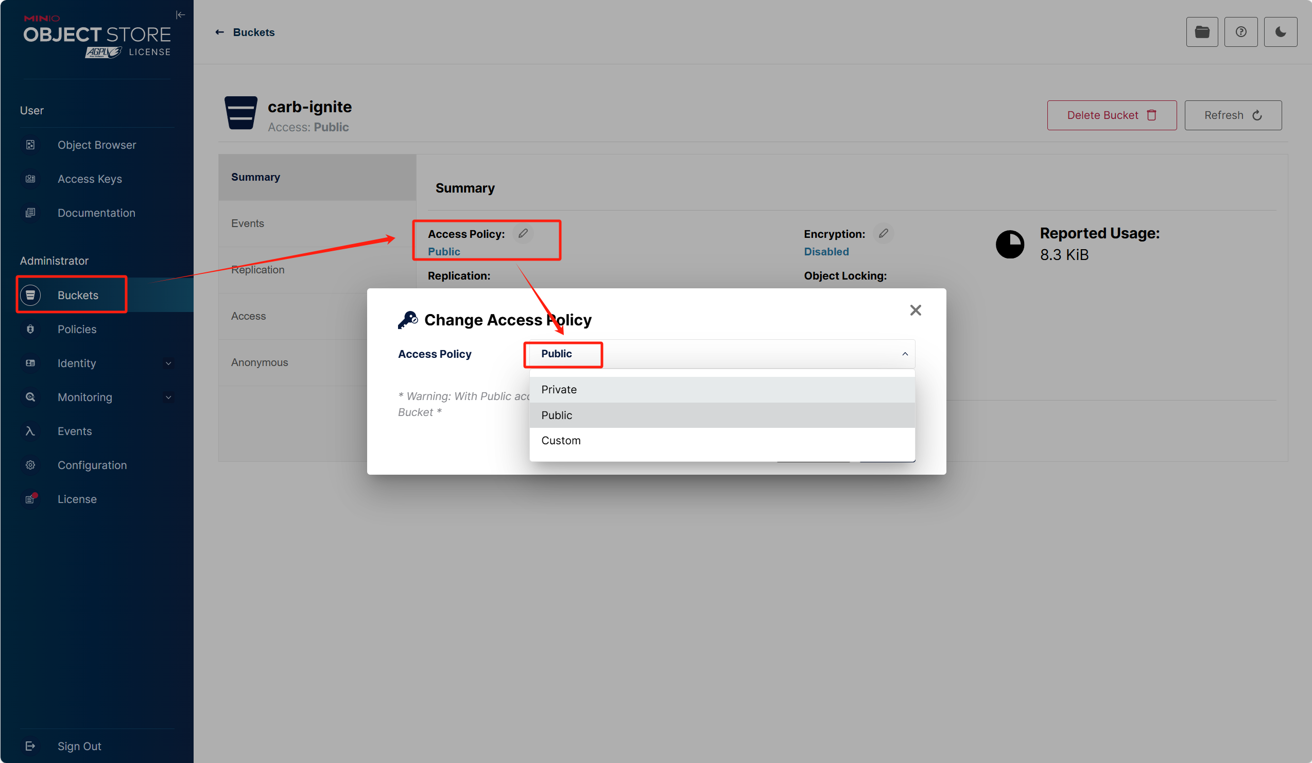1312x763 pixels.
Task: Open the help question mark icon
Action: click(1240, 32)
